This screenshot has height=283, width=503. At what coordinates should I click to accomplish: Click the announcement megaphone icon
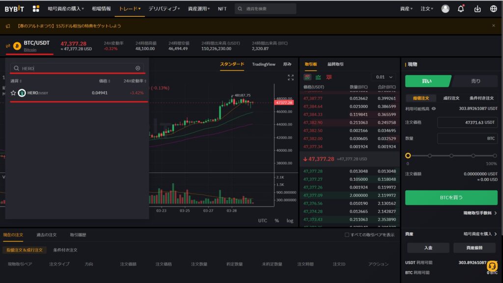(8, 26)
